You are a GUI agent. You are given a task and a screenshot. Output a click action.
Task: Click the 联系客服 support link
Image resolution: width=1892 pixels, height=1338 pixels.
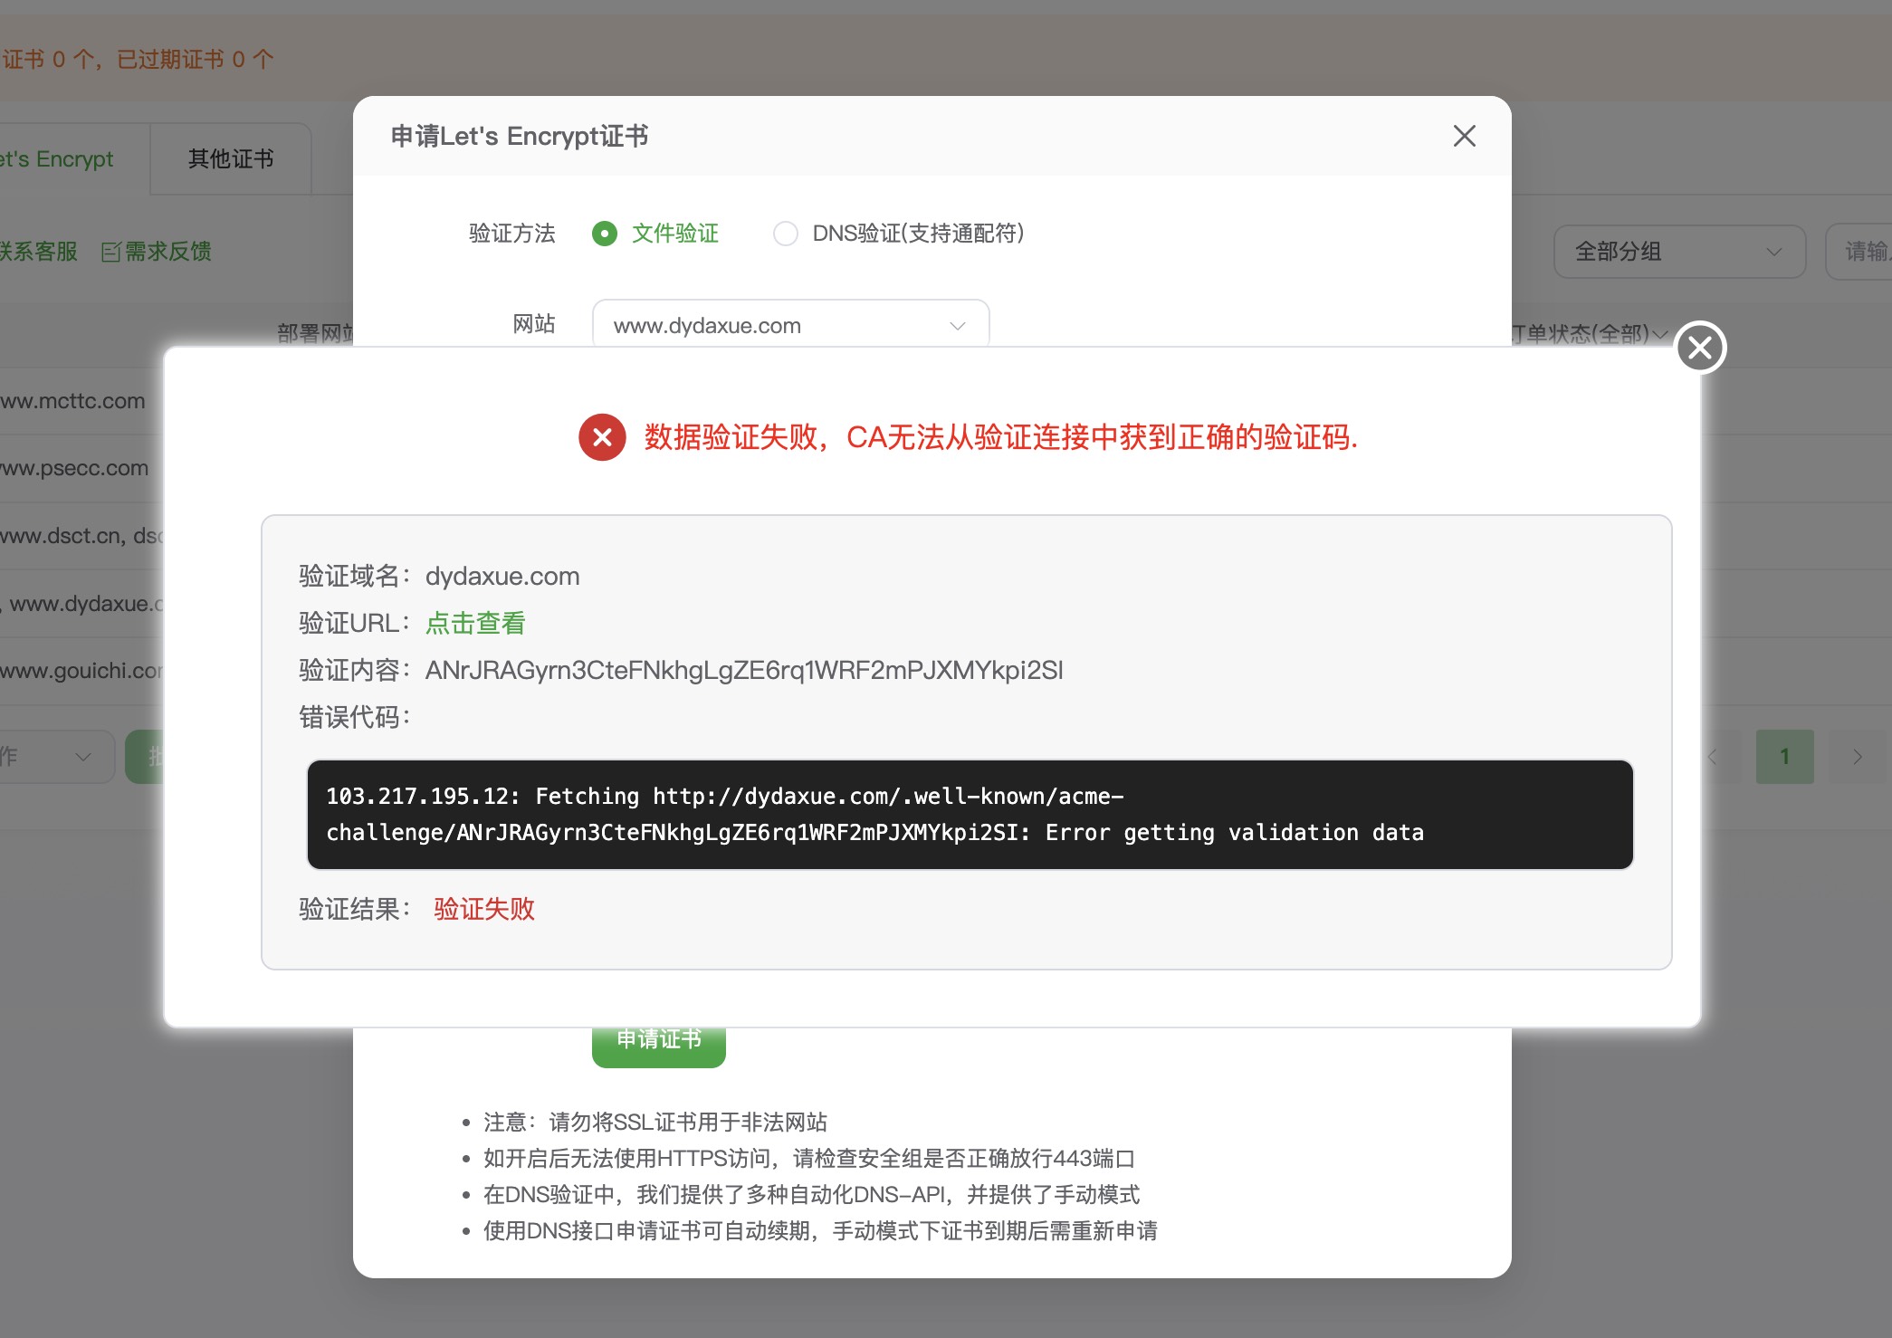point(38,252)
